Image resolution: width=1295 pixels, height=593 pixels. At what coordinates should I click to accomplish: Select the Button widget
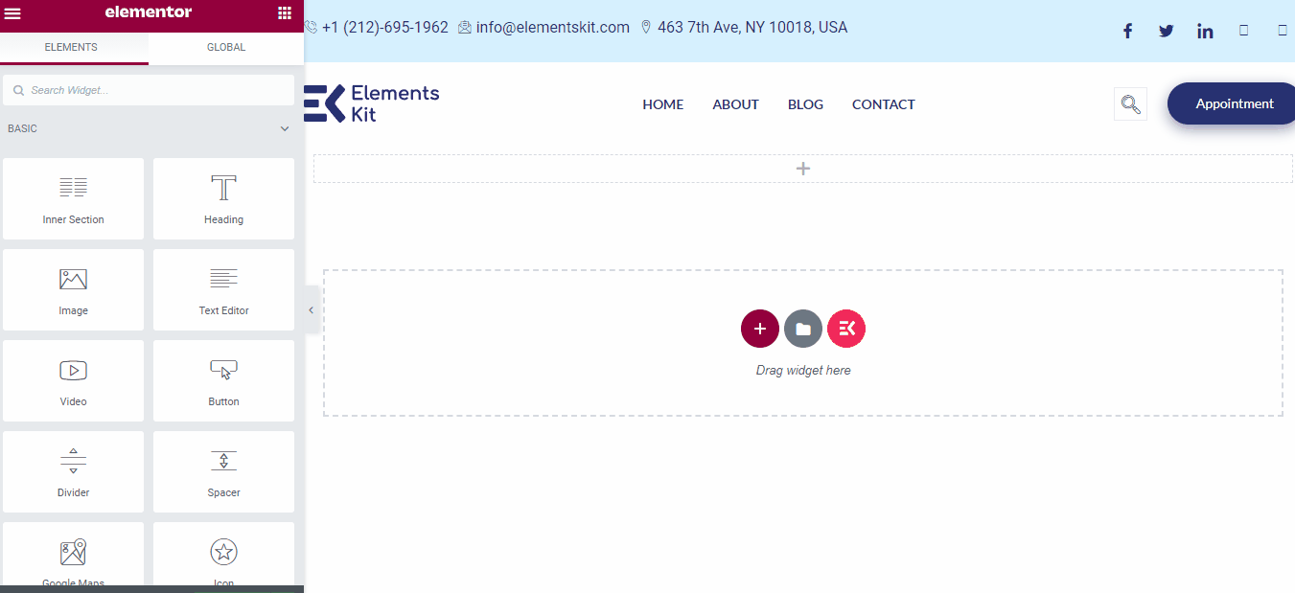pyautogui.click(x=223, y=380)
